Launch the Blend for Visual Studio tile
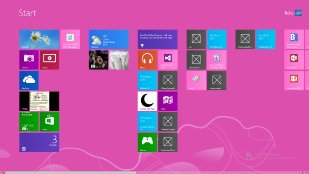Image resolution: width=309 pixels, height=174 pixels. pyautogui.click(x=294, y=39)
